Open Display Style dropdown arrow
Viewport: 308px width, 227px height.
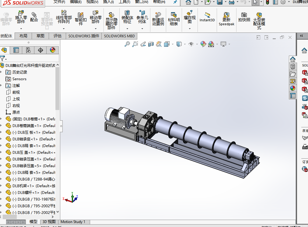185,44
